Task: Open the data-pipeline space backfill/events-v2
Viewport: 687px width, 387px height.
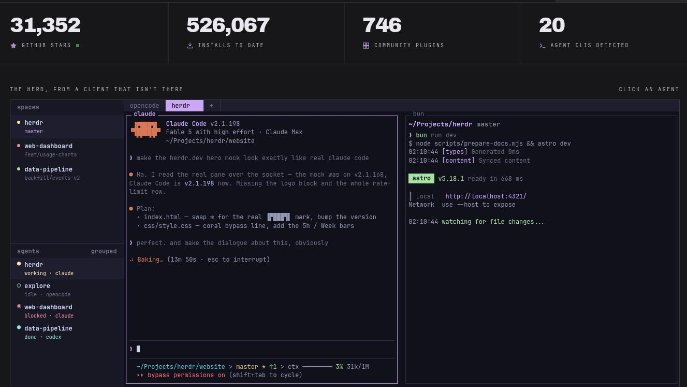Action: 67,174
